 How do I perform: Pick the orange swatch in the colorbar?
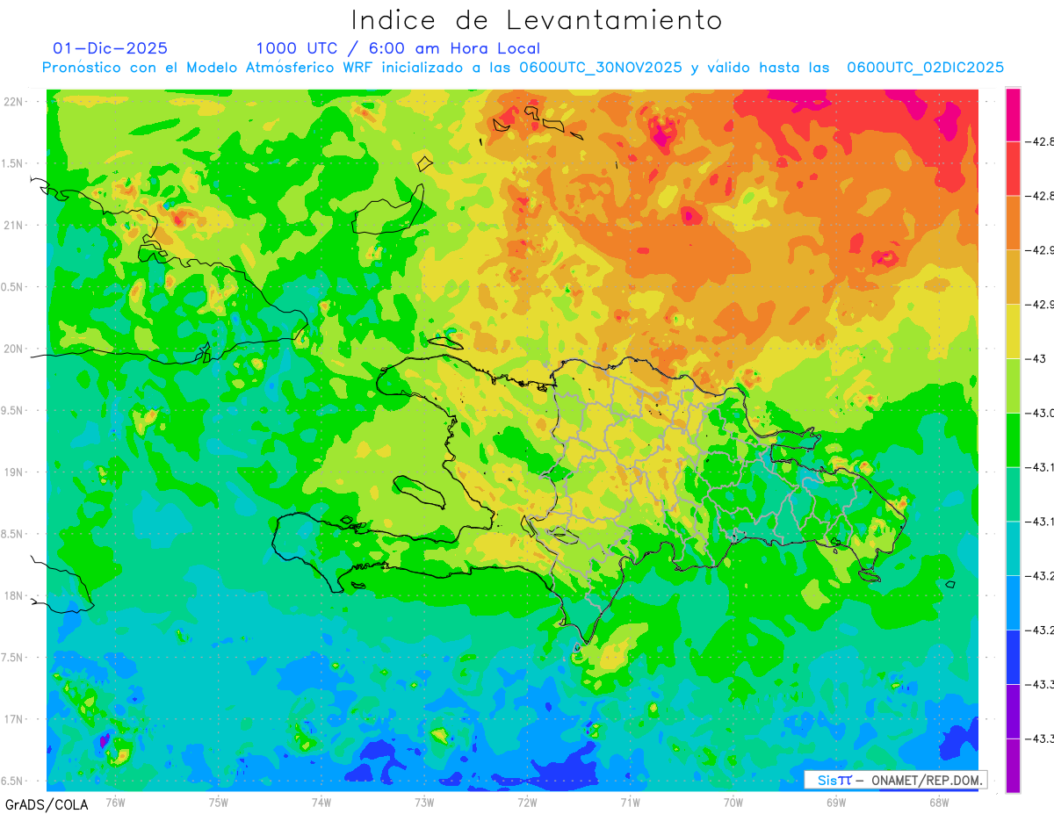[1013, 223]
